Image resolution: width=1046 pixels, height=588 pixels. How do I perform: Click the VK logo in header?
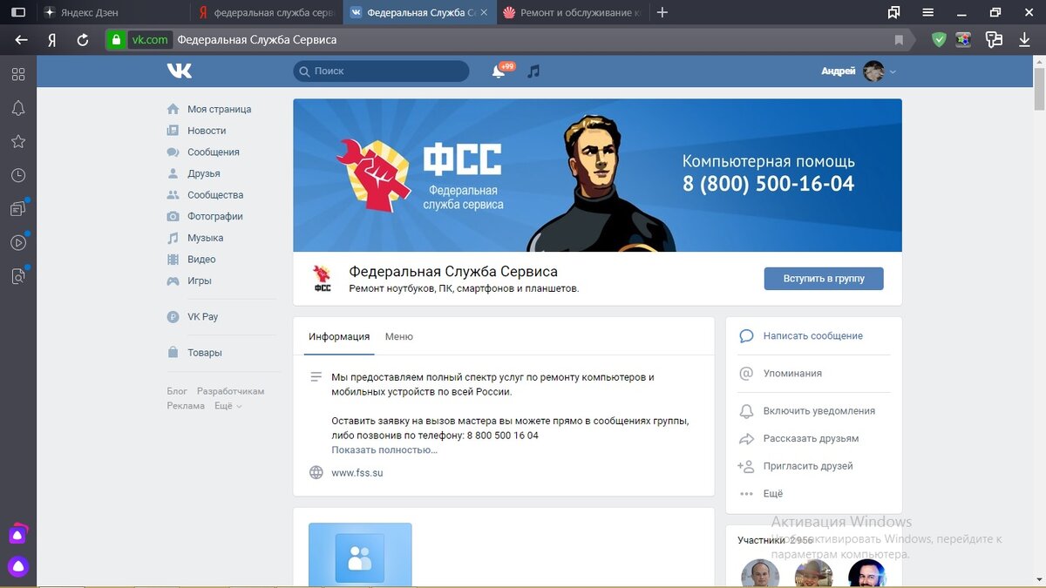(x=180, y=71)
